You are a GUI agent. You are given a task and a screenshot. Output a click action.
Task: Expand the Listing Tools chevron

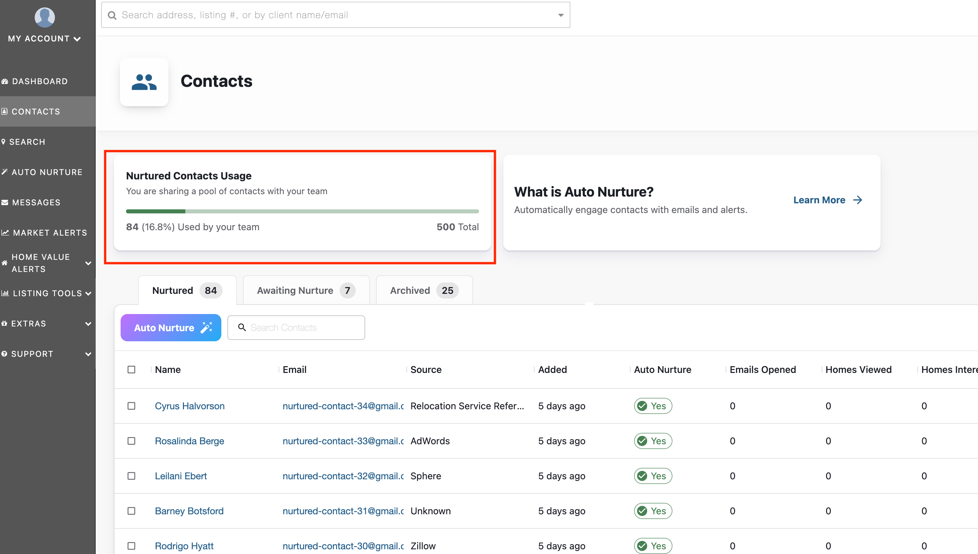[88, 293]
